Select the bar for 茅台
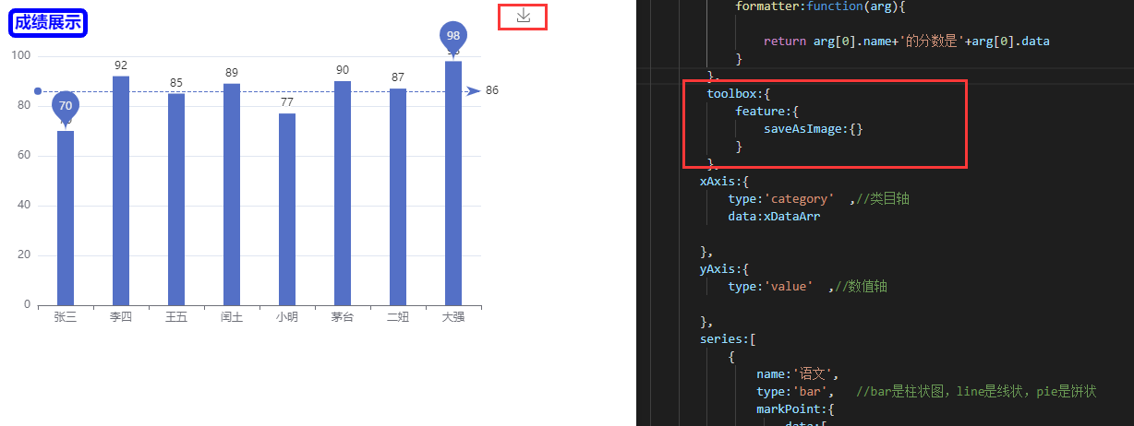 click(x=343, y=193)
